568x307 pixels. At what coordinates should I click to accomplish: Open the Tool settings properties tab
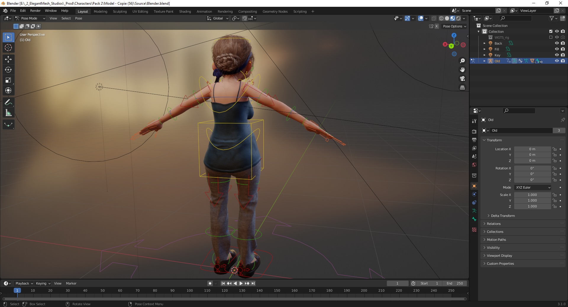tap(474, 121)
